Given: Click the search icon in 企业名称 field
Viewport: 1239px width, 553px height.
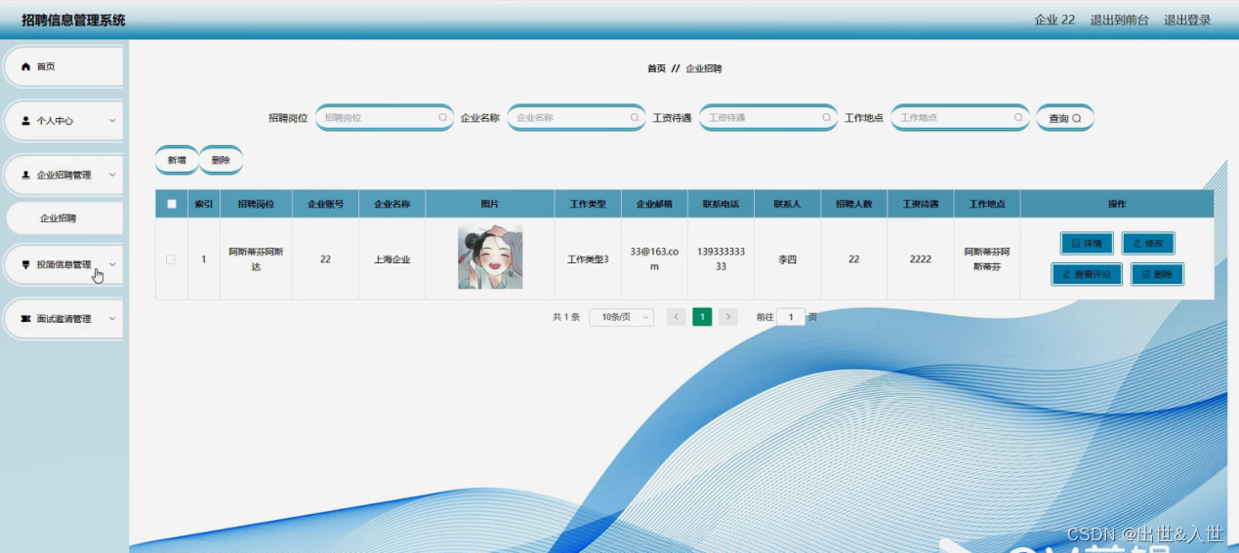Looking at the screenshot, I should pyautogui.click(x=634, y=117).
